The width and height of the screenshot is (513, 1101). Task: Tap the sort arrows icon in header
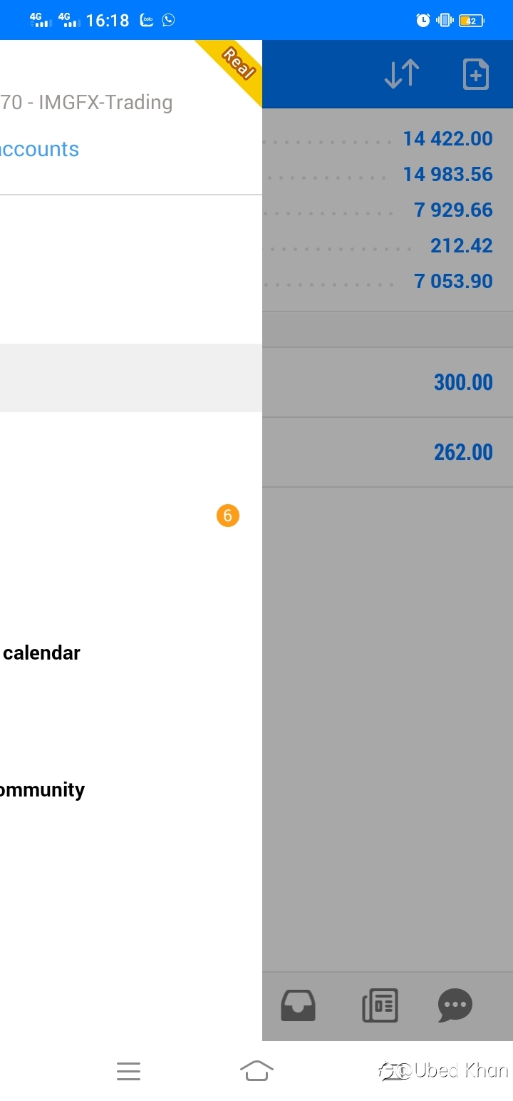click(402, 74)
